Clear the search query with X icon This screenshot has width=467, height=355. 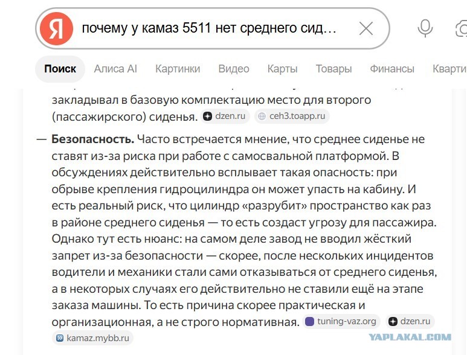[x=366, y=28]
